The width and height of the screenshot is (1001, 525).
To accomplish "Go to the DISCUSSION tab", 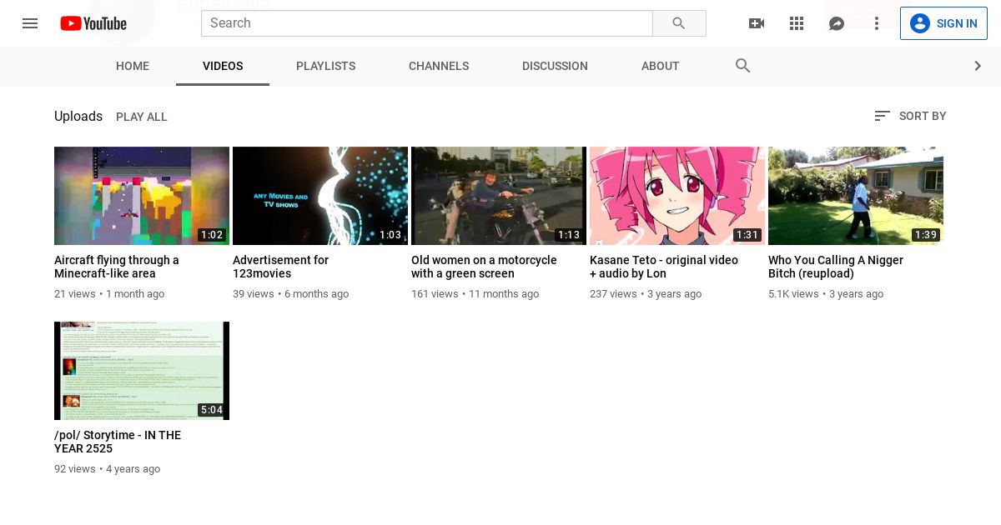I will click(x=555, y=66).
